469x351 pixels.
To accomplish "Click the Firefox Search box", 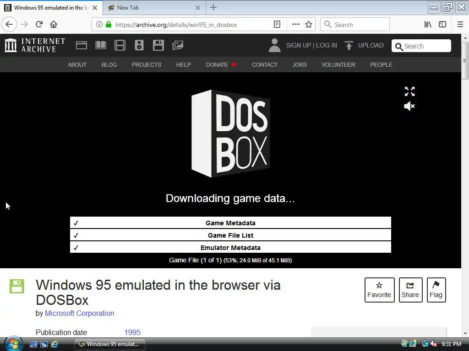I will pos(355,24).
